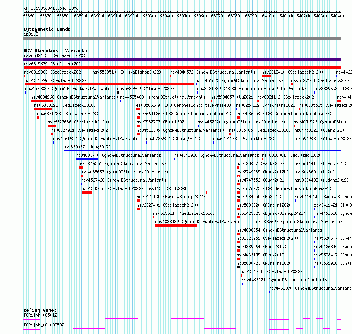352x334 pixels.
Task: Click the nsv4038439 red variant bar
Action: [x=176, y=226]
